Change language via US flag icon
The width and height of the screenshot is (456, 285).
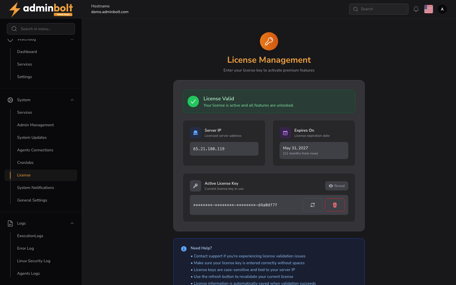(x=429, y=9)
